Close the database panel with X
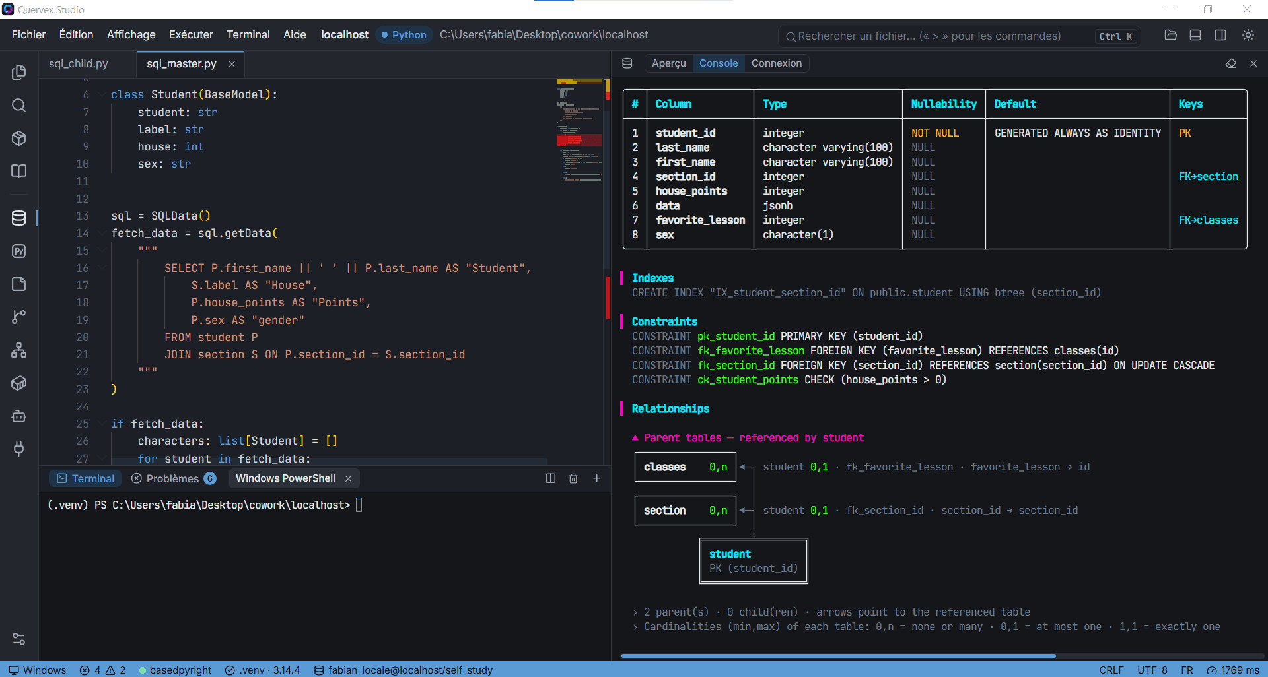Viewport: 1268px width, 677px height. [x=1253, y=63]
